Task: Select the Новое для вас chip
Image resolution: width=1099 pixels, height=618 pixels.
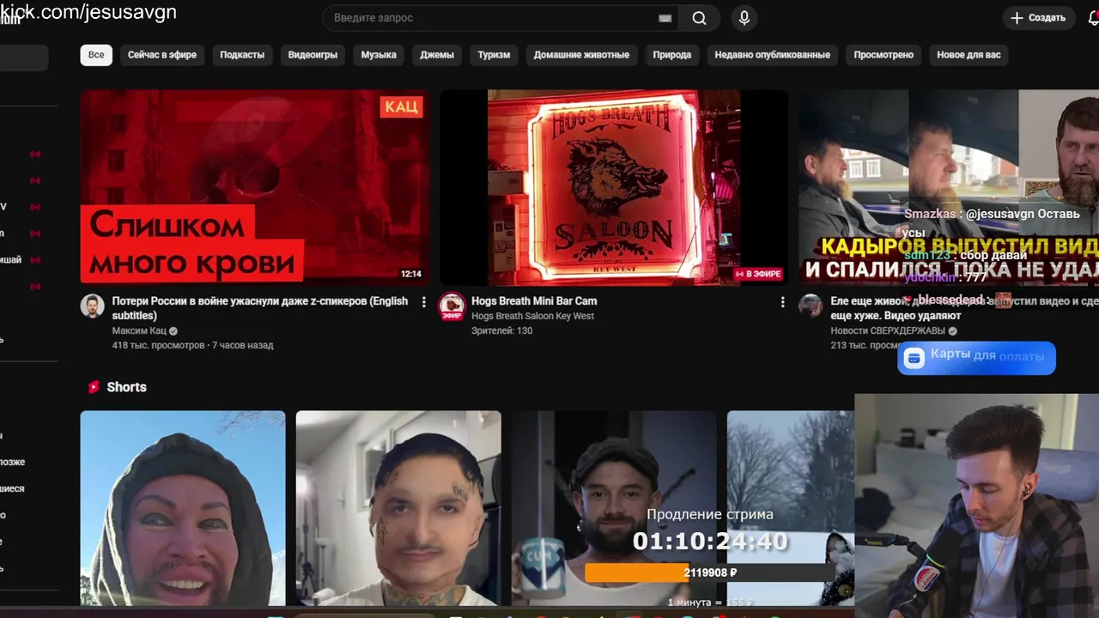Action: coord(968,55)
